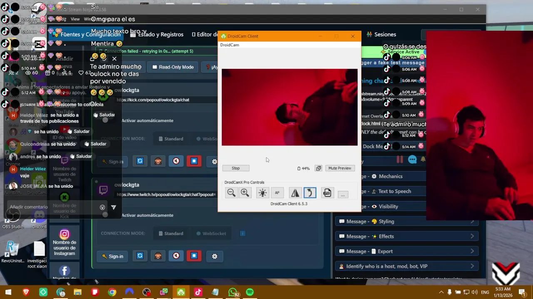The image size is (533, 299).
Task: Open the DroidCam menu
Action: coord(229,45)
